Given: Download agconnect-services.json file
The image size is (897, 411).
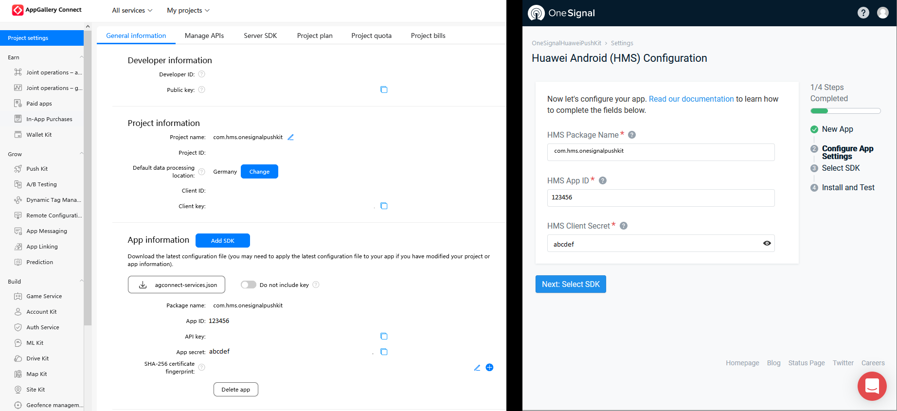Looking at the screenshot, I should (x=177, y=285).
